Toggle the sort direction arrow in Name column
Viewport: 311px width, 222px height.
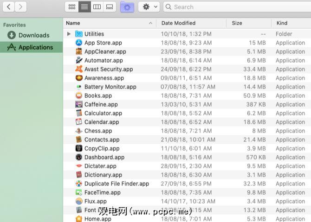[x=150, y=23]
